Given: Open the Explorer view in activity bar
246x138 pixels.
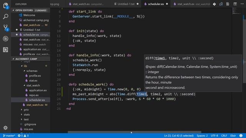Looking at the screenshot, I should (5, 6).
